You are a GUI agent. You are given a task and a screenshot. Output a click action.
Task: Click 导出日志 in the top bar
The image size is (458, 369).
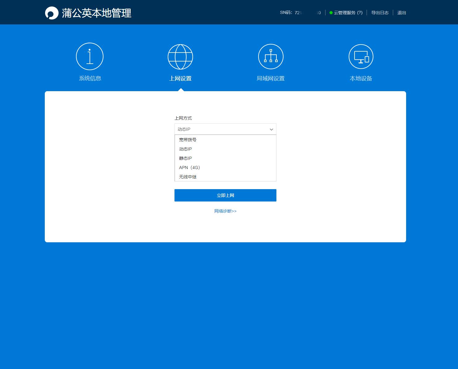380,13
